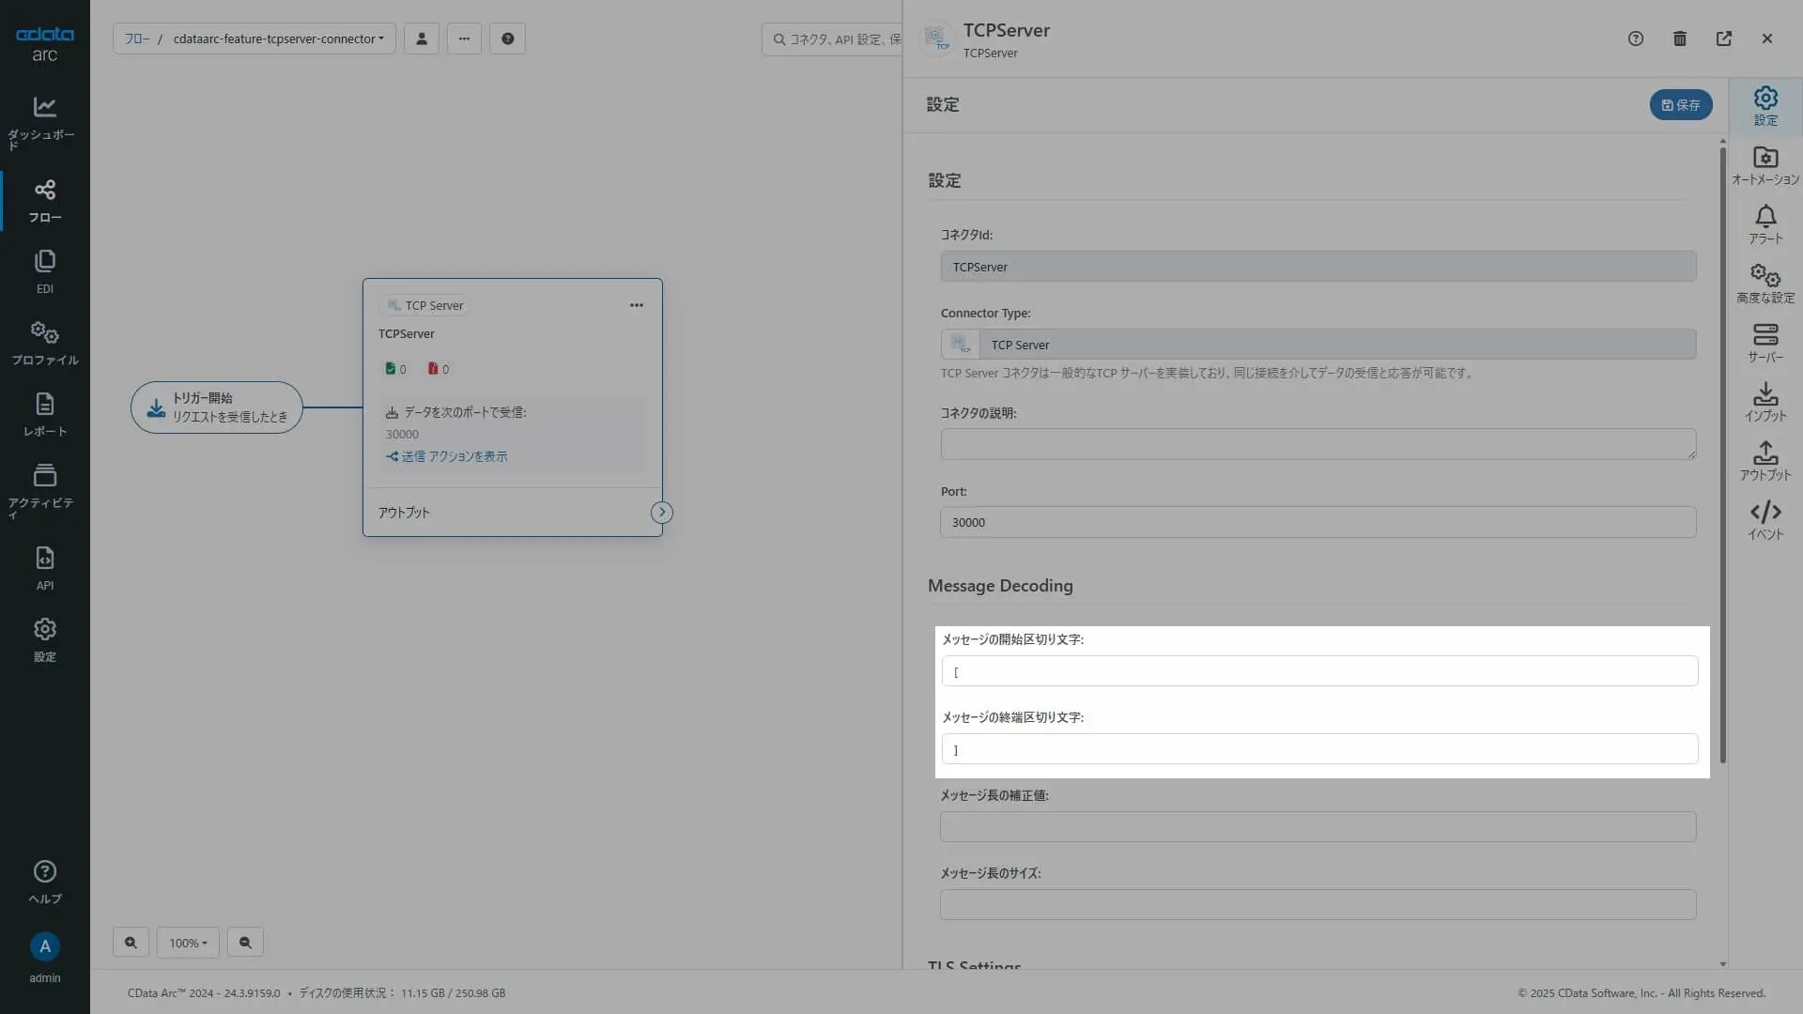
Task: Click the Connector Type TCP Server field
Action: tap(1318, 345)
